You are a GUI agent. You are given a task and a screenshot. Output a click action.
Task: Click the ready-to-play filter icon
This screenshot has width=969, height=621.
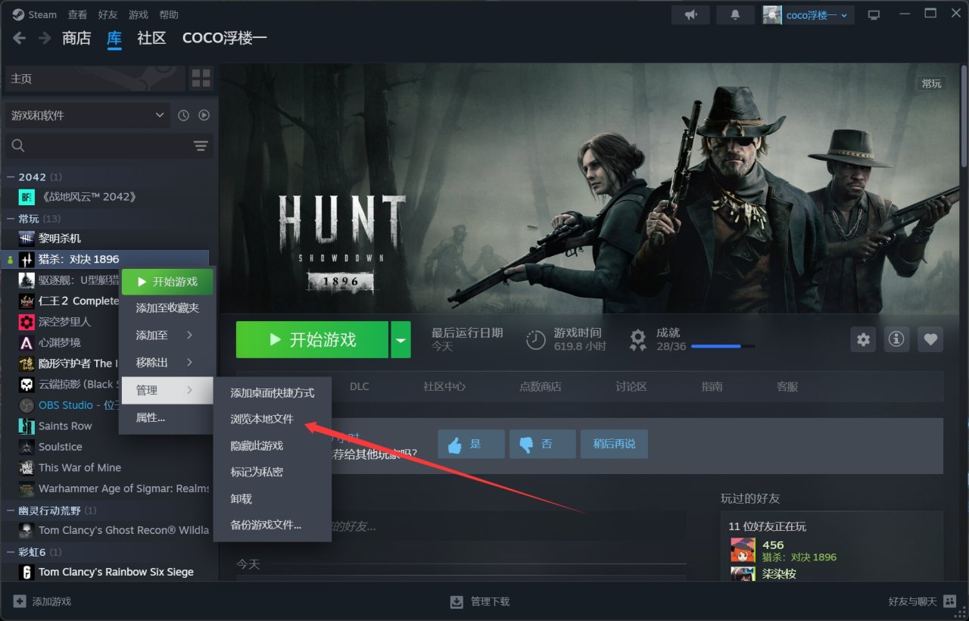point(204,115)
